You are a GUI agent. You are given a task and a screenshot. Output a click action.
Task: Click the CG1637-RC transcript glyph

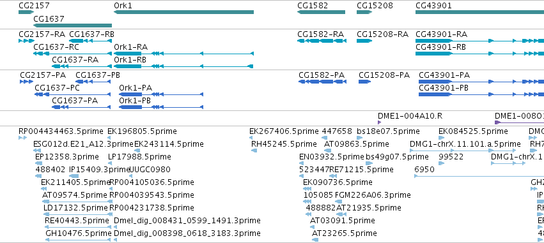point(72,54)
